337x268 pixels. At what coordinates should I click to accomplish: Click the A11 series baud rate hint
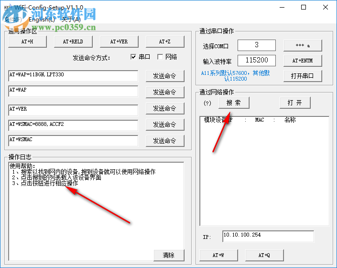tap(235, 76)
